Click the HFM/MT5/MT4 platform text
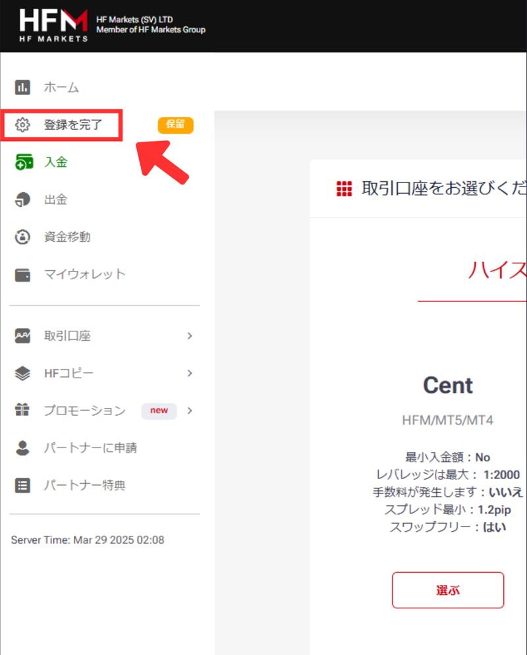Image resolution: width=527 pixels, height=655 pixels. [448, 420]
